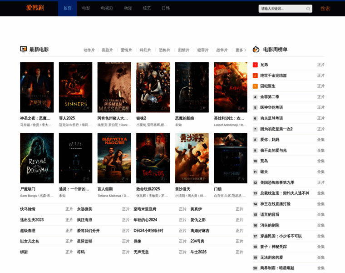Viewport: 345px width, 273px height.
Task: Open 功夫足球粤语 from weekly ranking
Action: coord(271,118)
